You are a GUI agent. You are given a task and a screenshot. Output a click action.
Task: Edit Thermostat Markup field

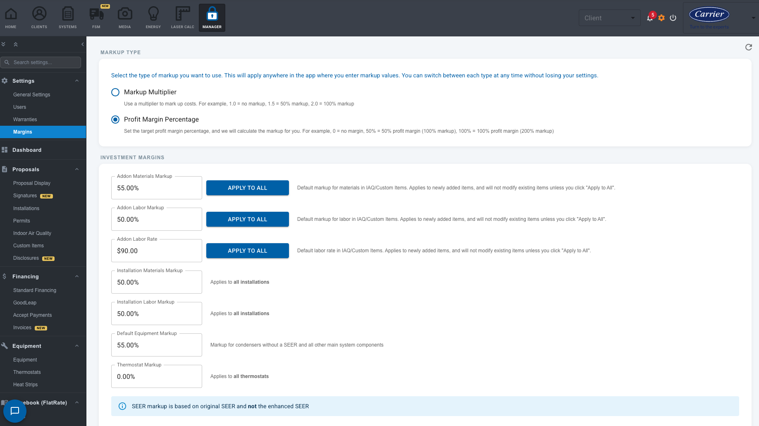[157, 376]
